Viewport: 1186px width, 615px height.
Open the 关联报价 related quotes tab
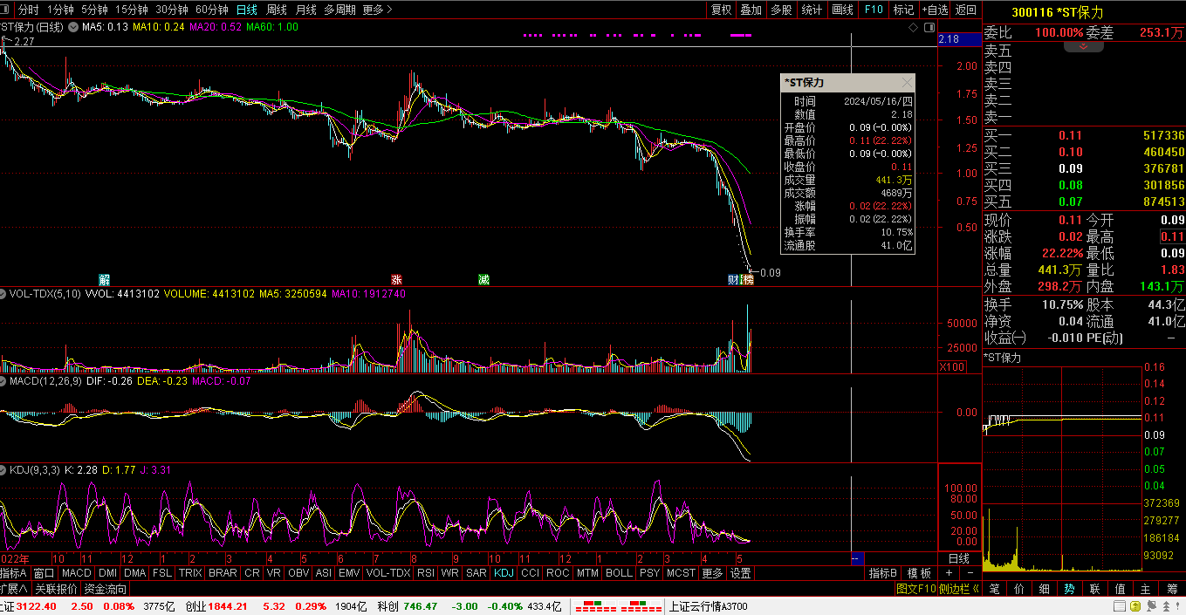click(x=56, y=589)
